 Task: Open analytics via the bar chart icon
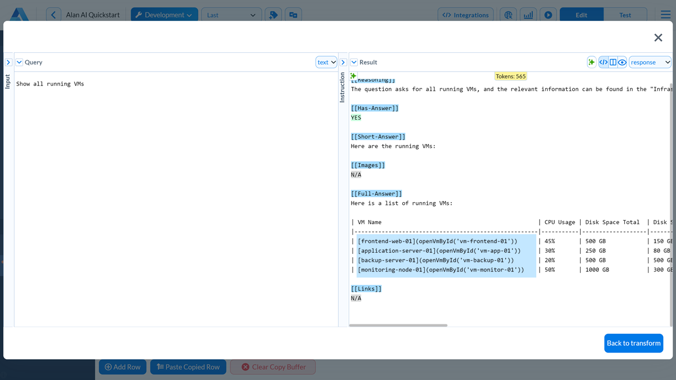point(528,15)
